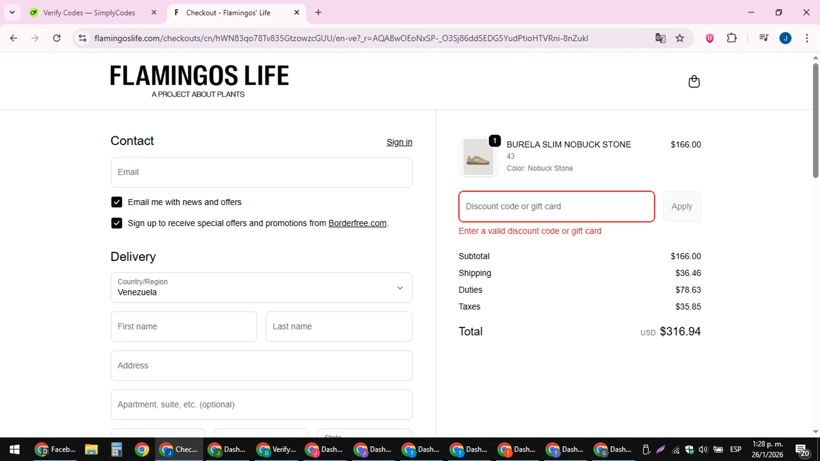Uncheck Email me with news and offers
Viewport: 820px width, 461px height.
click(x=116, y=202)
